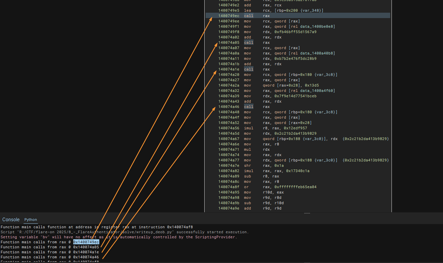Viewport: 443px width, 263px height.
Task: Click address 0x140074a46 in the console log
Action: point(86,257)
